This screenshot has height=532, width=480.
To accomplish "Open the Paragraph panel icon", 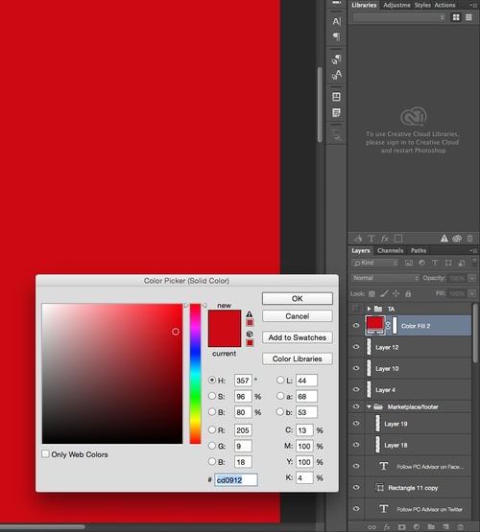I will point(336,36).
